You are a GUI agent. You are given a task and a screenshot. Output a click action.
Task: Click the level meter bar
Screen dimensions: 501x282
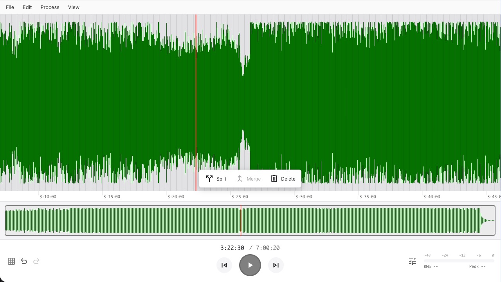point(459,261)
